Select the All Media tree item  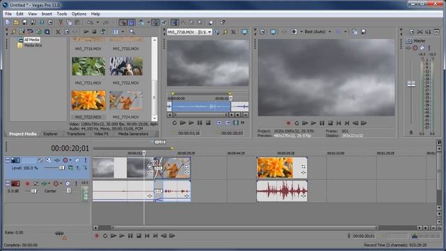pos(31,40)
